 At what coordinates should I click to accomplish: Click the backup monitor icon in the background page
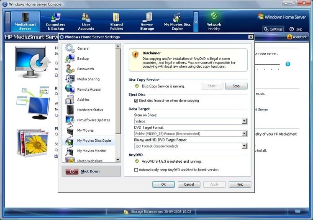(33, 62)
